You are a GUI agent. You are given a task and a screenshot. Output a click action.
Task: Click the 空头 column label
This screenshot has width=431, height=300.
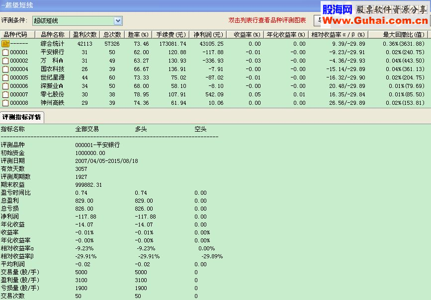200,129
